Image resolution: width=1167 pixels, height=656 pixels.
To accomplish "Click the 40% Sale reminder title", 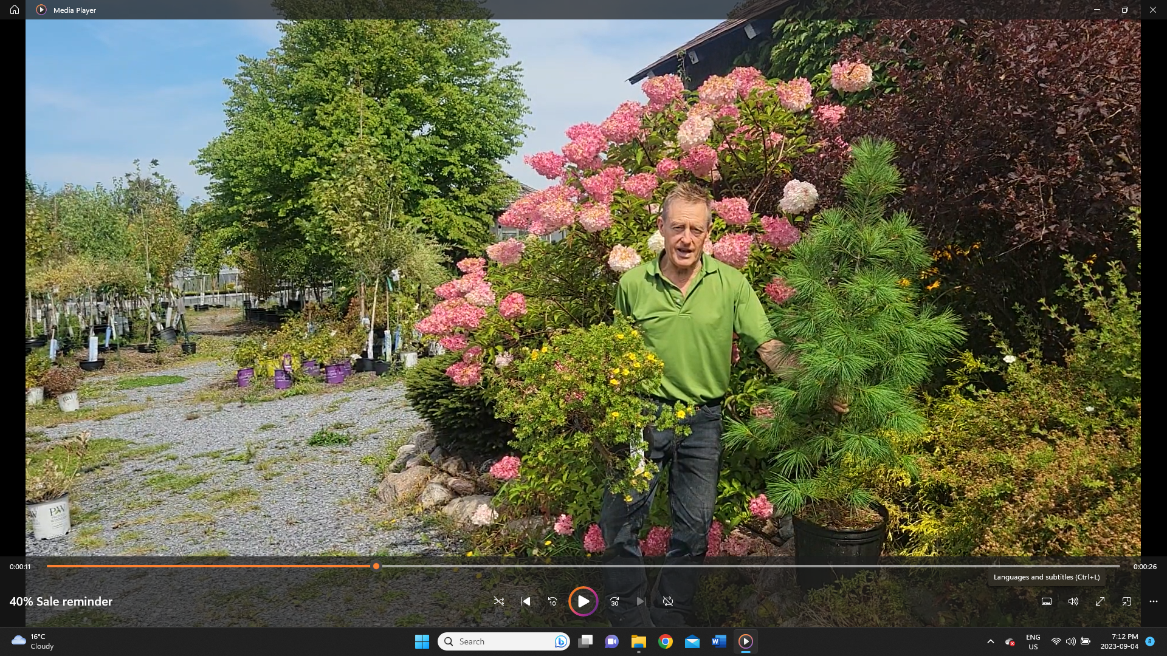I will 61,601.
